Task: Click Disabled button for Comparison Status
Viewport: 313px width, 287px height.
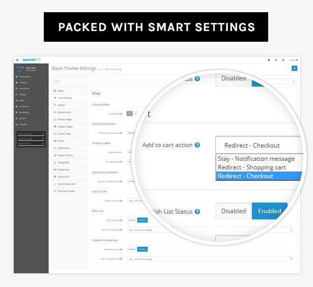Action: 132,249
